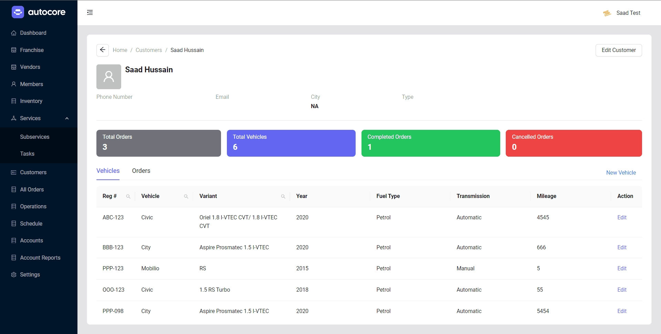Click the Members person icon
Viewport: 661px width, 334px height.
click(x=14, y=84)
